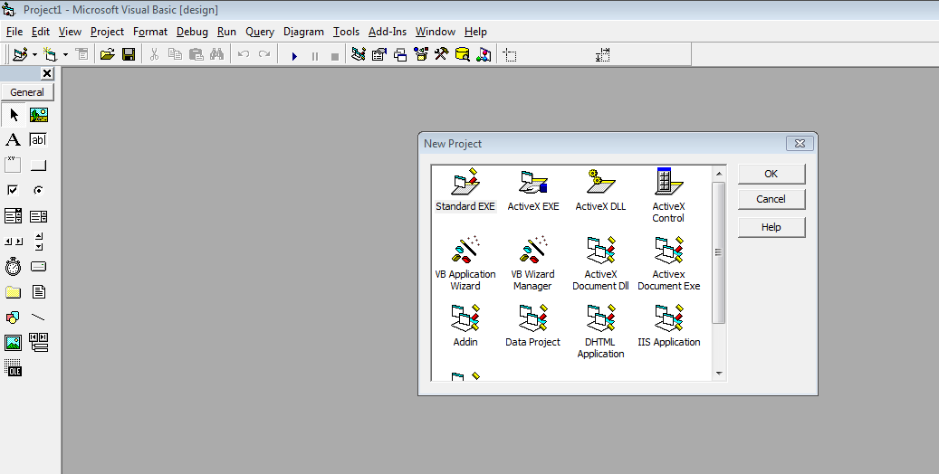Open dropdown arrow beside Add Project icon
Viewport: 939px width, 474px height.
pos(34,55)
